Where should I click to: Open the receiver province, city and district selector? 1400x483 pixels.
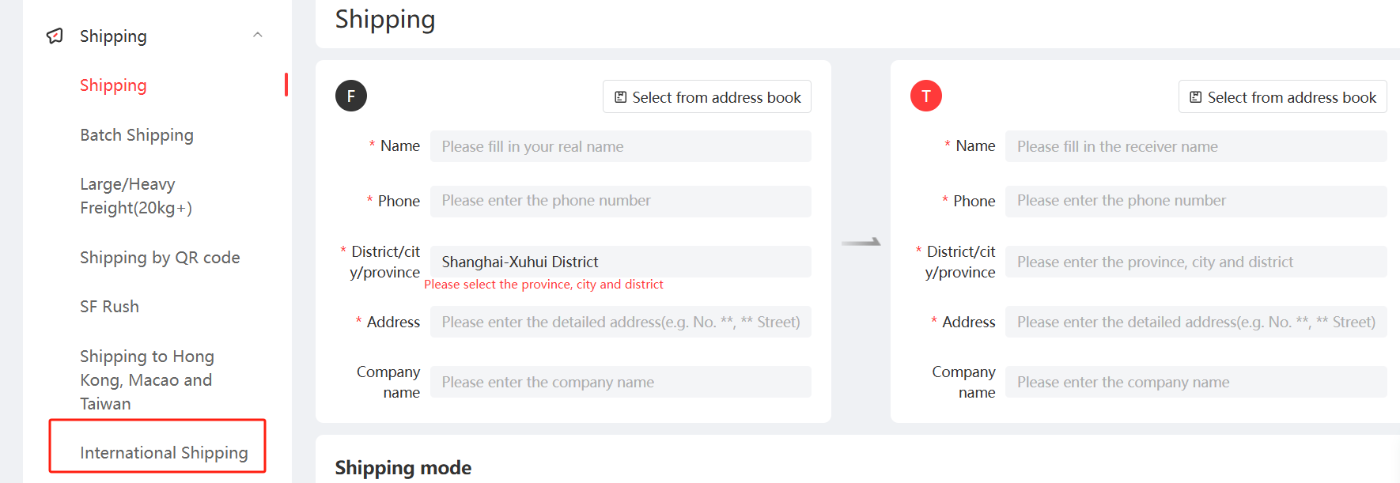point(1195,262)
